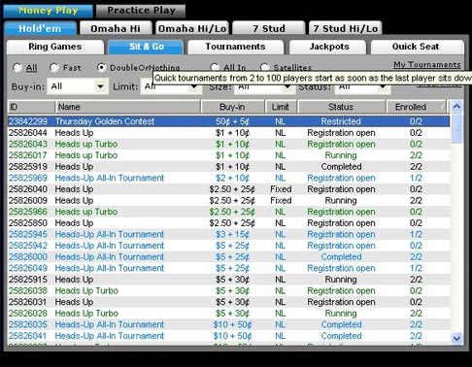472x367 pixels.
Task: Select the Satellites radio filter
Action: click(264, 68)
